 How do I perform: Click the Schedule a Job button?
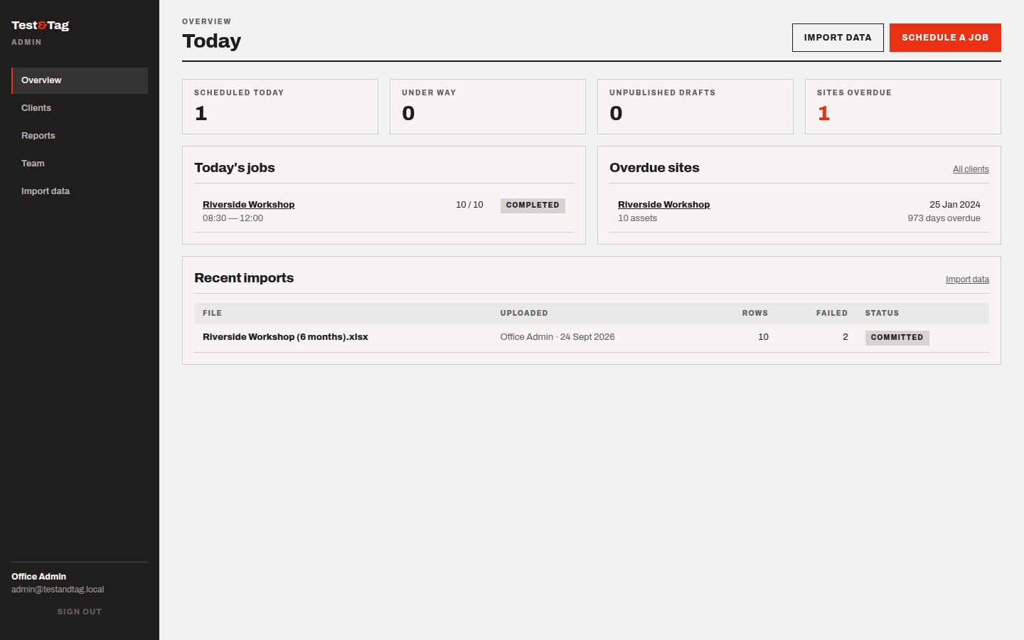945,38
